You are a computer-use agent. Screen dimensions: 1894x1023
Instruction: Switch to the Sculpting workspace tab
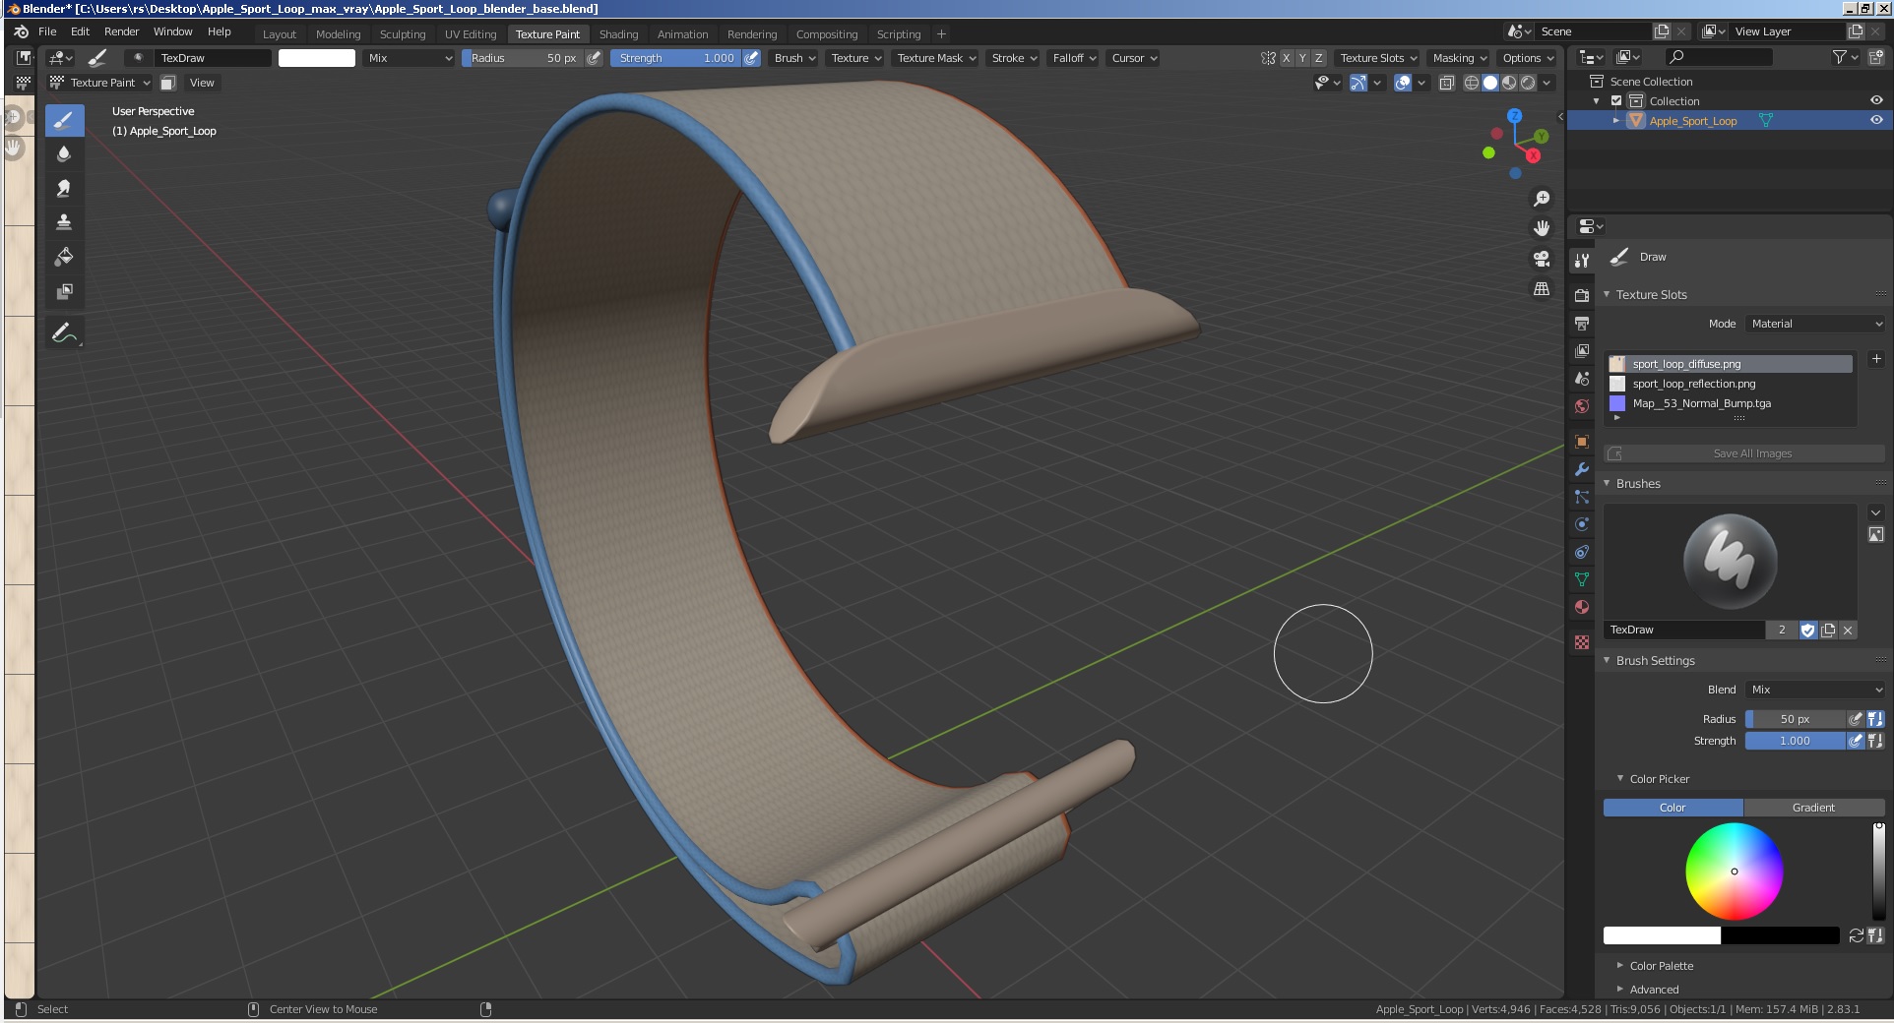point(403,34)
